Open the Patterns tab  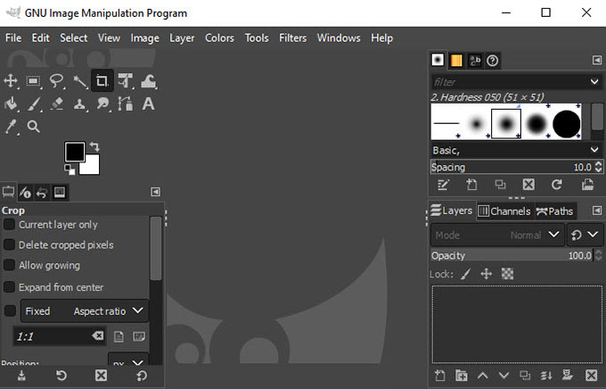click(x=456, y=61)
